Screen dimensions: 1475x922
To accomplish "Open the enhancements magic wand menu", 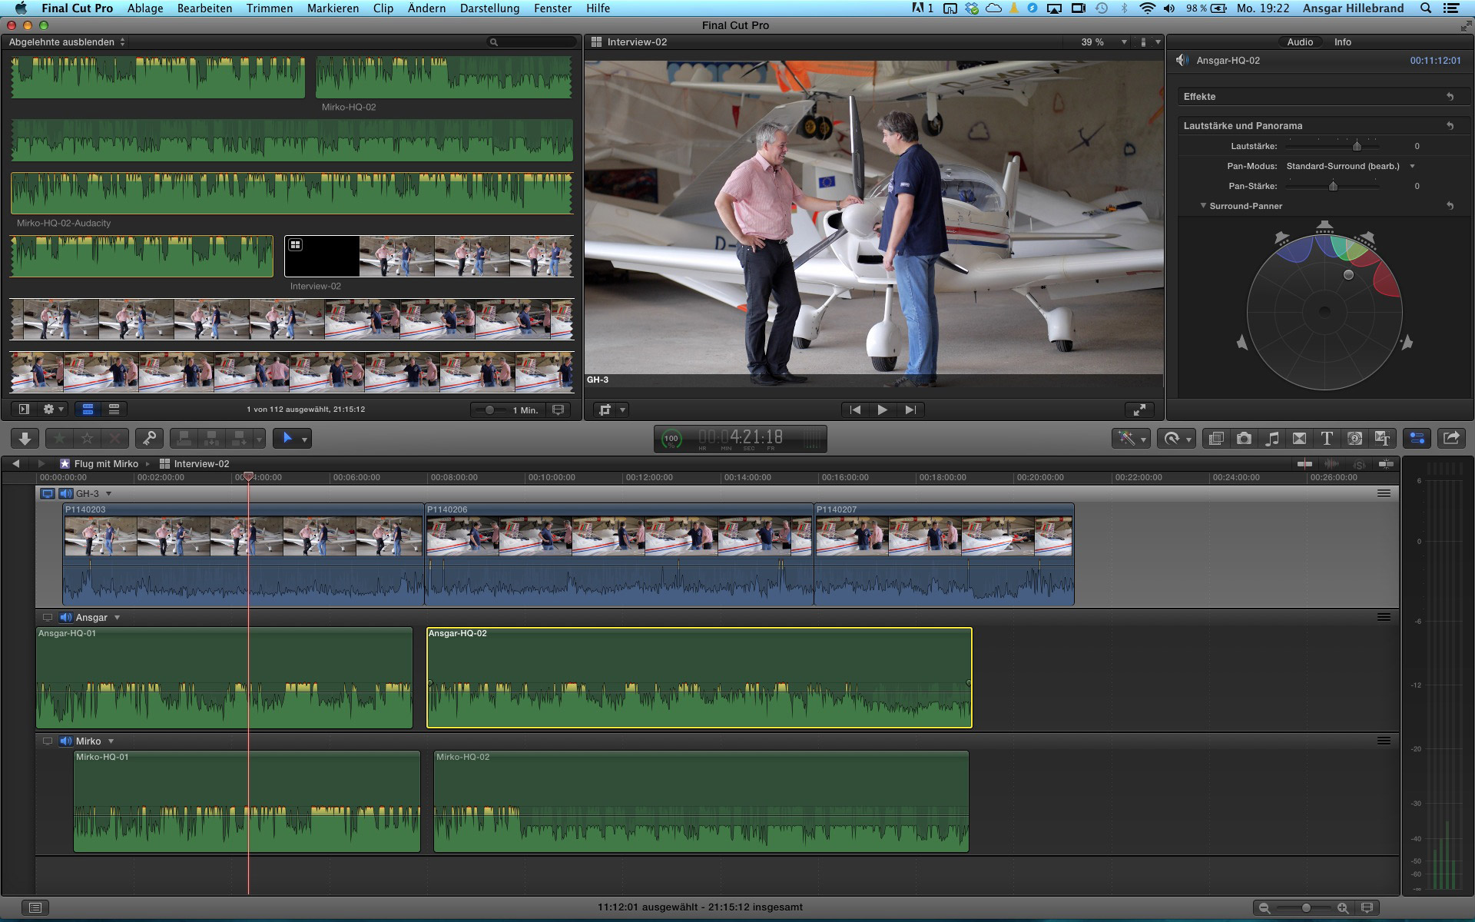I will click(1130, 438).
